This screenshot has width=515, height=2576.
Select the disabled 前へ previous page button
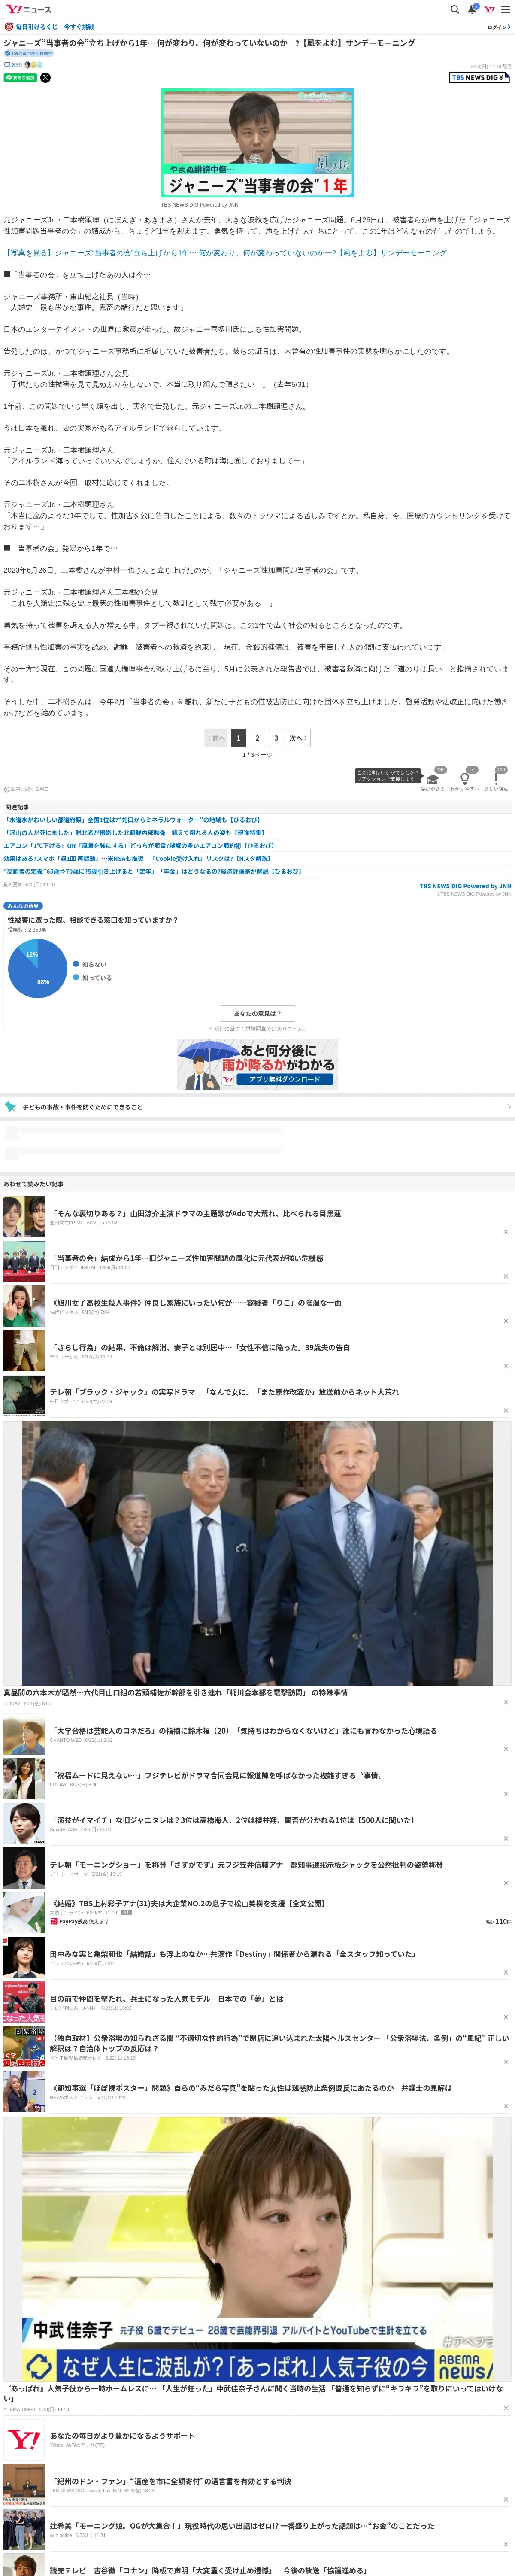click(x=216, y=738)
